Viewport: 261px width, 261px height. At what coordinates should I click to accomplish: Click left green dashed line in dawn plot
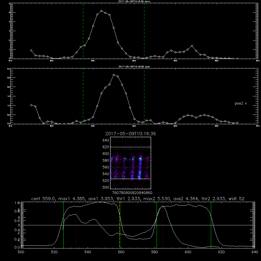tap(83, 31)
